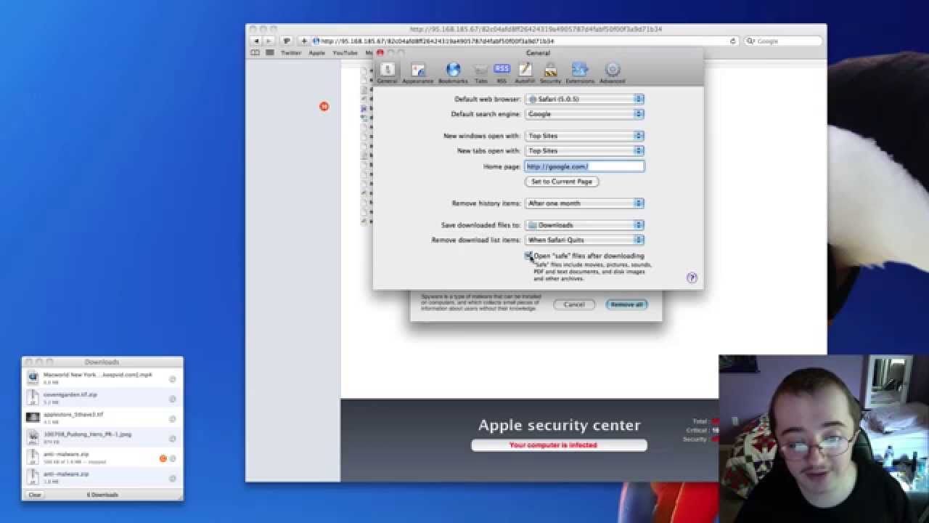This screenshot has height=523, width=929.
Task: Select the 100708_Pudong_Hero_PR-1.jpeg download
Action: (x=102, y=437)
